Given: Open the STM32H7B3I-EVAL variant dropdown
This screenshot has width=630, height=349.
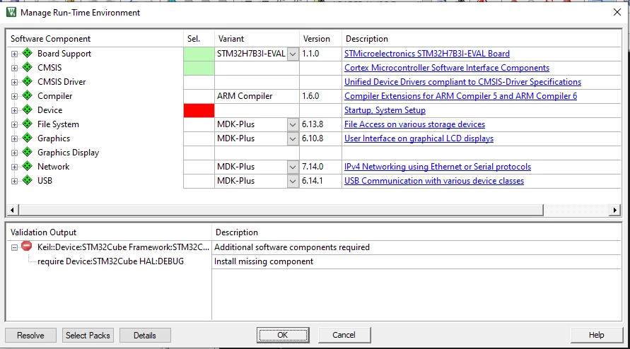Looking at the screenshot, I should pyautogui.click(x=293, y=54).
